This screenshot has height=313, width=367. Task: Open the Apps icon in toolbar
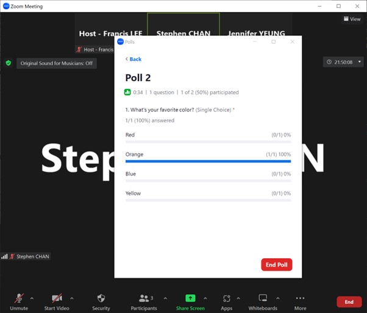tap(227, 298)
